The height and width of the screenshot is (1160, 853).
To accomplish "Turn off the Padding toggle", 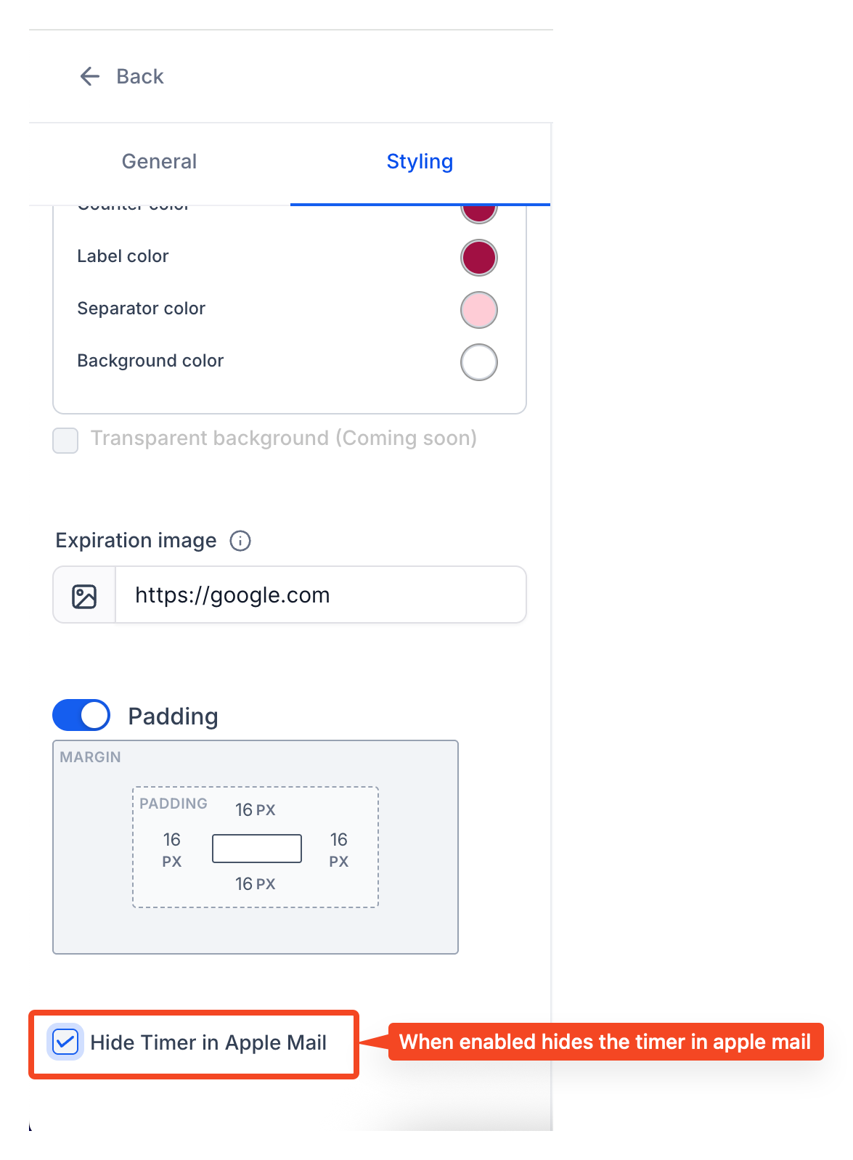I will (x=81, y=716).
